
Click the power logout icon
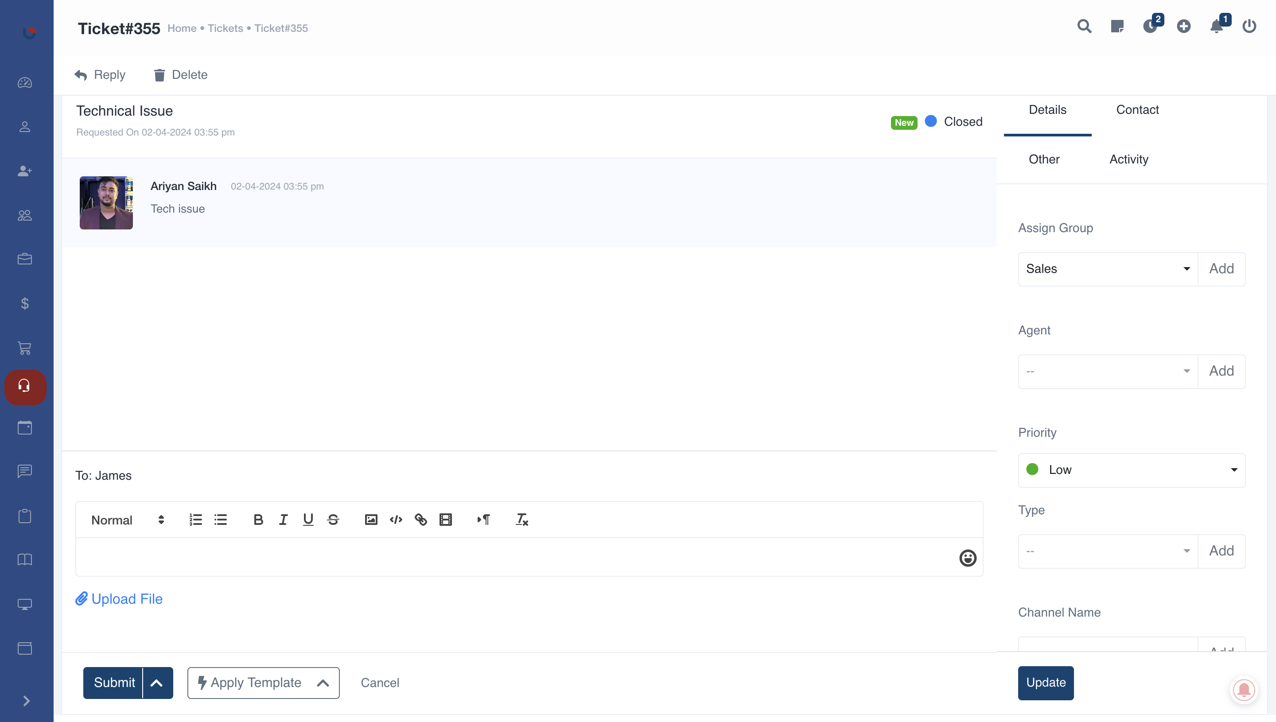[x=1249, y=26]
